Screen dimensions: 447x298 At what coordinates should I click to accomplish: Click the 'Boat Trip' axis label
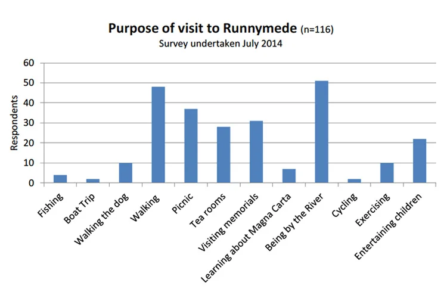click(79, 208)
